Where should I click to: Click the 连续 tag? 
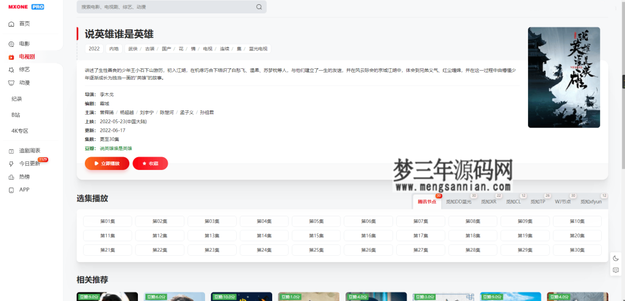point(225,49)
